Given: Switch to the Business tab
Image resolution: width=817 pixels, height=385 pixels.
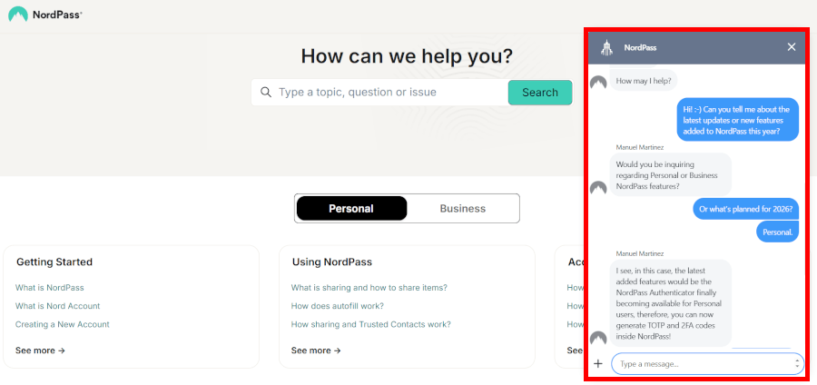Looking at the screenshot, I should pyautogui.click(x=463, y=208).
